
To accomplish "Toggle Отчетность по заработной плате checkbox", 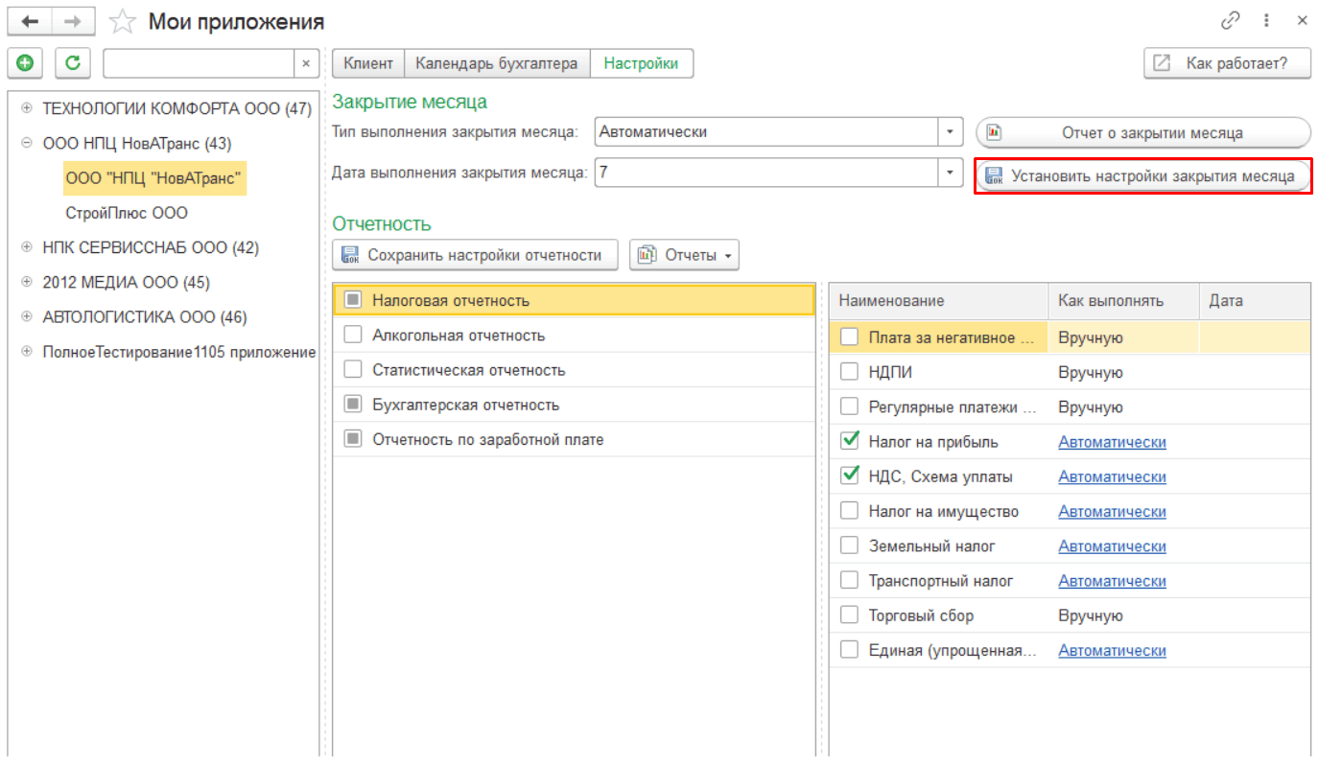I will 353,439.
